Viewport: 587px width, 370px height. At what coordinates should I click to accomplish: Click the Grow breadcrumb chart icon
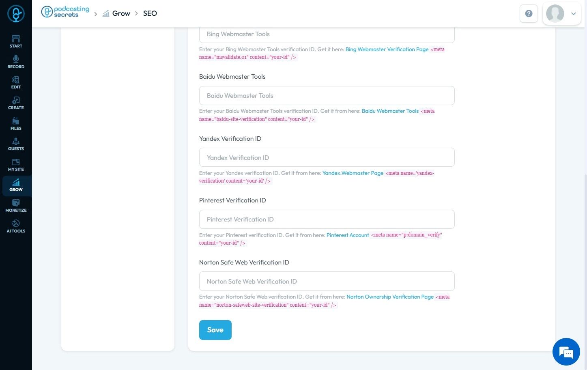pyautogui.click(x=106, y=13)
